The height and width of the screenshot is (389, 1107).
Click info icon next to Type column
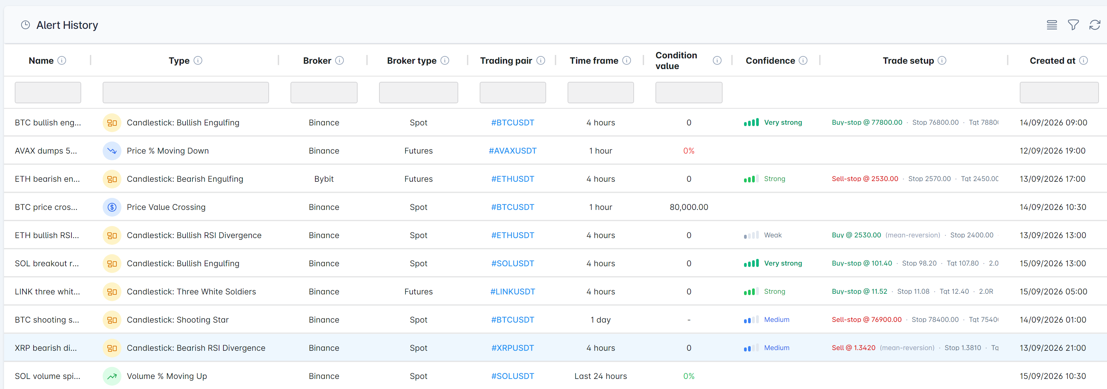pos(198,61)
